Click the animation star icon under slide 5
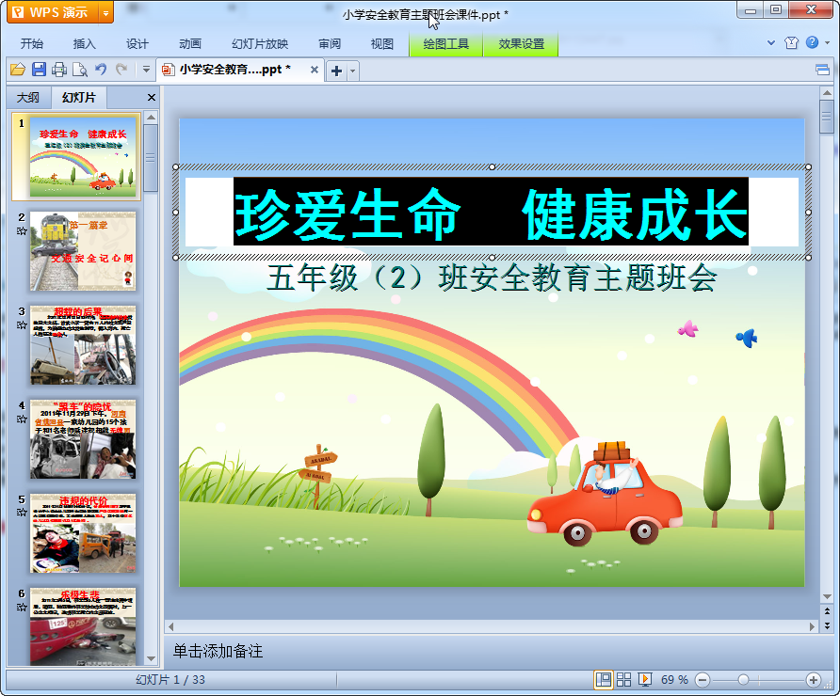The image size is (840, 696). (x=22, y=513)
